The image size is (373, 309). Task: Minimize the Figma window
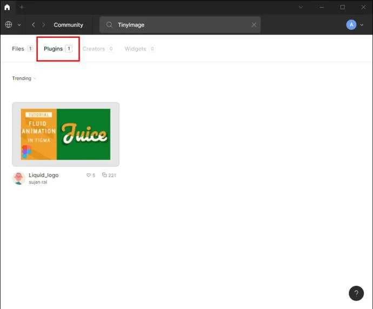click(x=322, y=7)
